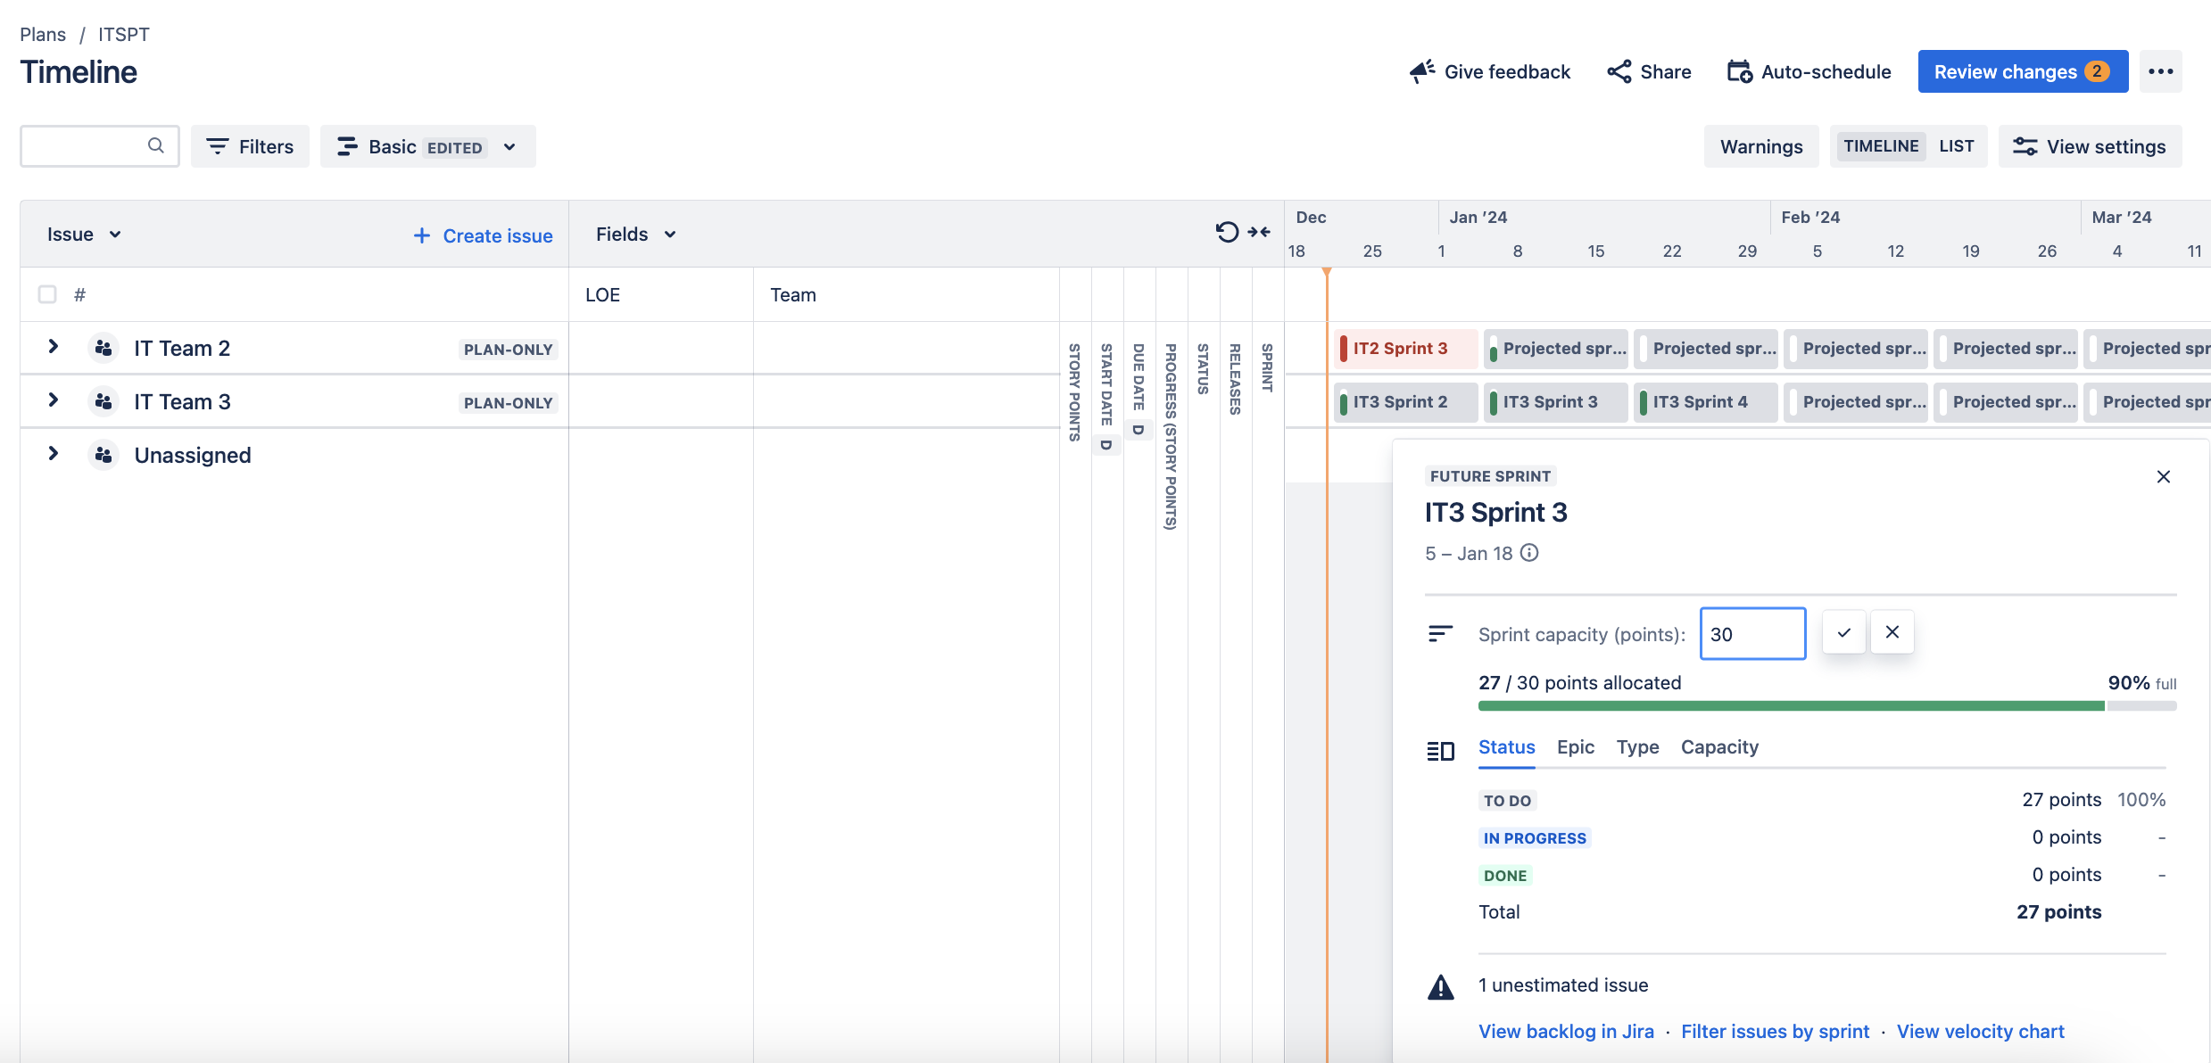
Task: Collapse the fields section using the arrows icon
Action: (x=1260, y=231)
